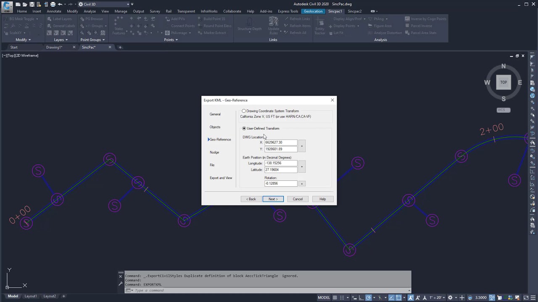The width and height of the screenshot is (538, 302).
Task: Pick Earth Position using plus button
Action: pos(302,167)
